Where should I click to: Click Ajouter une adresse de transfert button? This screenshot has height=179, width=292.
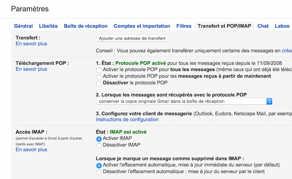[132, 38]
